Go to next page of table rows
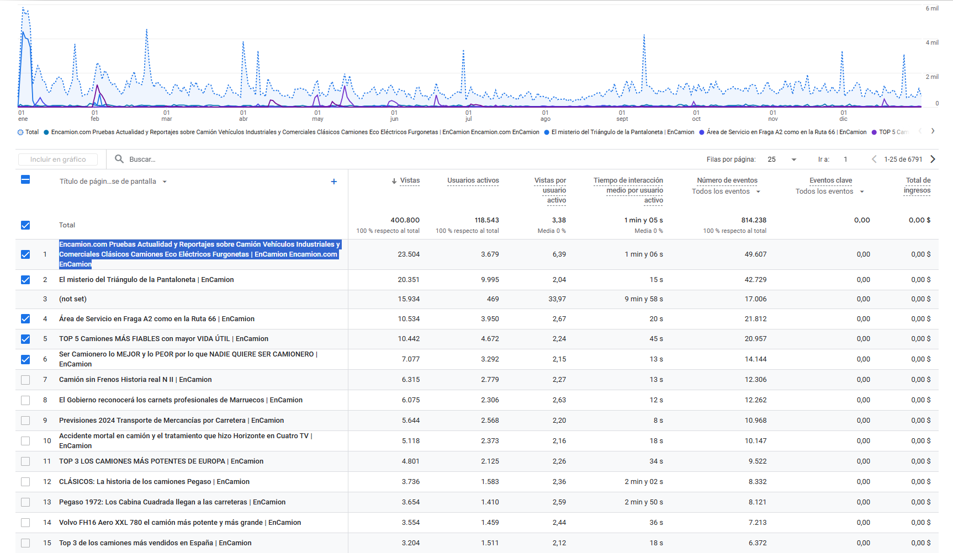This screenshot has height=553, width=953. tap(933, 159)
